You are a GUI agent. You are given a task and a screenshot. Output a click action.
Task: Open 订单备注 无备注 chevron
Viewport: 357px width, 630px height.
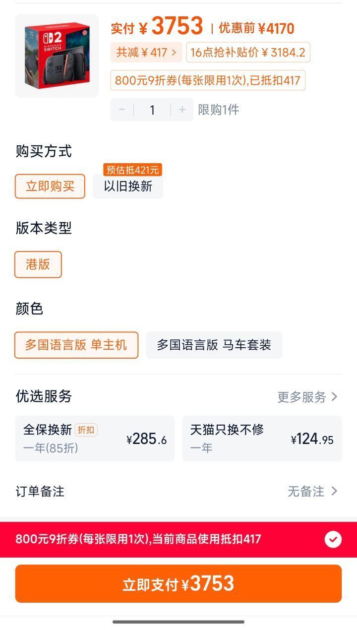pyautogui.click(x=335, y=491)
